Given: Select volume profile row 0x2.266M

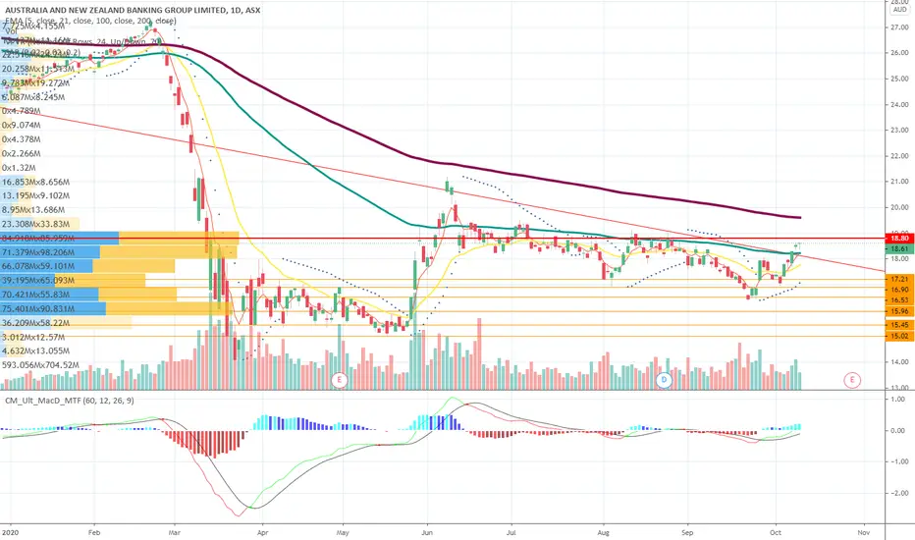Looking at the screenshot, I should (21, 153).
